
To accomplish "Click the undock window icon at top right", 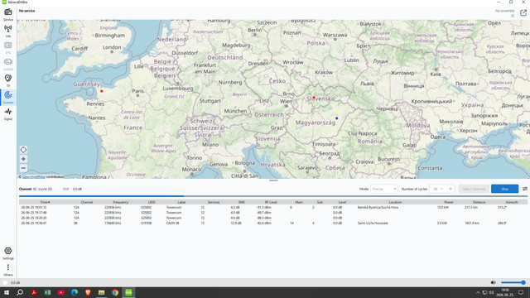I will point(523,13).
